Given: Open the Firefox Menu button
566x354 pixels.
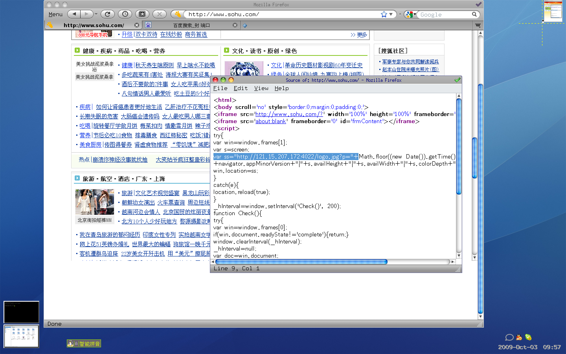Looking at the screenshot, I should [55, 14].
